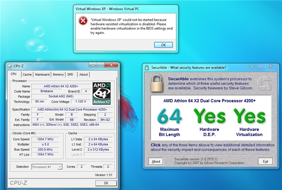The height and width of the screenshot is (190, 282).
Task: Click the Version 1.51 text in CPU-Z
Action: [x=104, y=175]
